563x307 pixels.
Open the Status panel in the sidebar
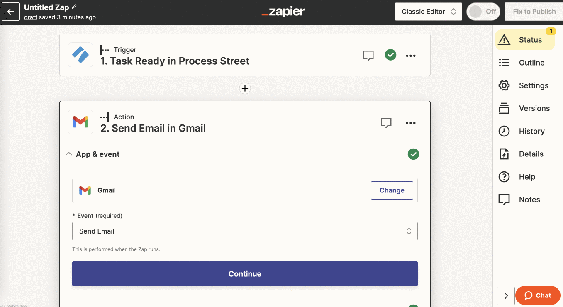tap(524, 40)
